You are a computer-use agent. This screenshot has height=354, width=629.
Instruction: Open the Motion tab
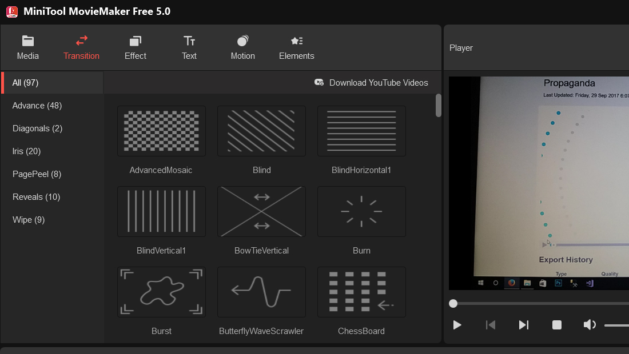(242, 47)
